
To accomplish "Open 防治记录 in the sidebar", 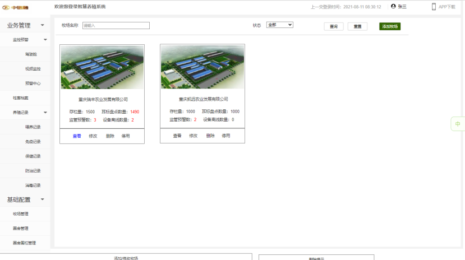I will [33, 170].
